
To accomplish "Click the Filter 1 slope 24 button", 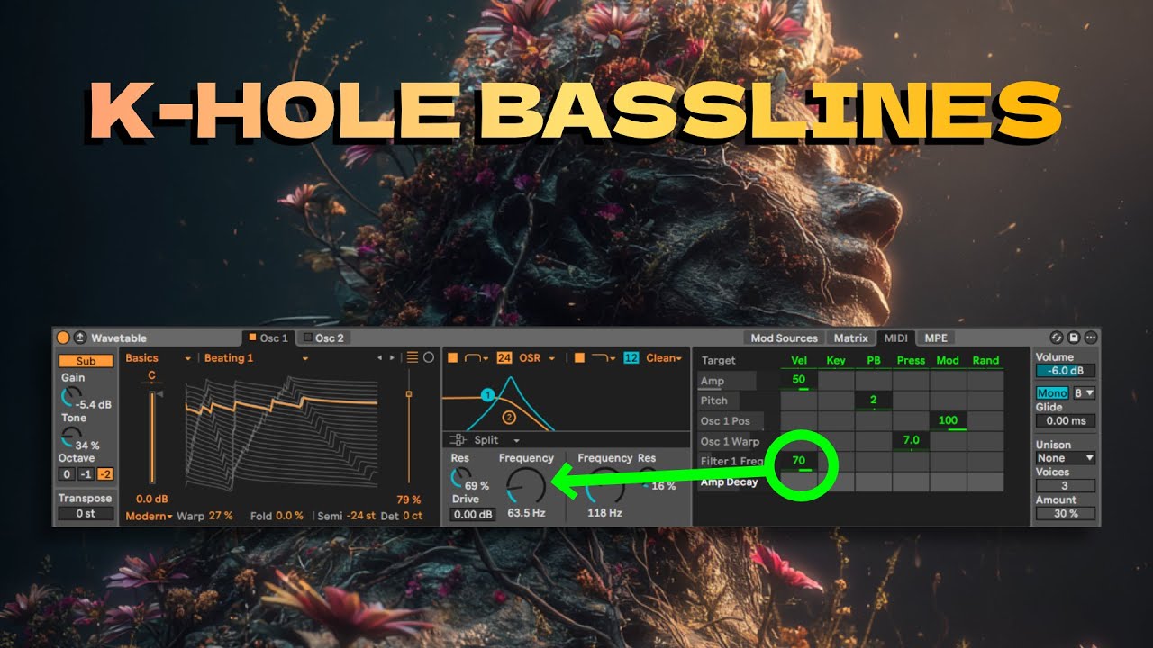I will coord(504,358).
